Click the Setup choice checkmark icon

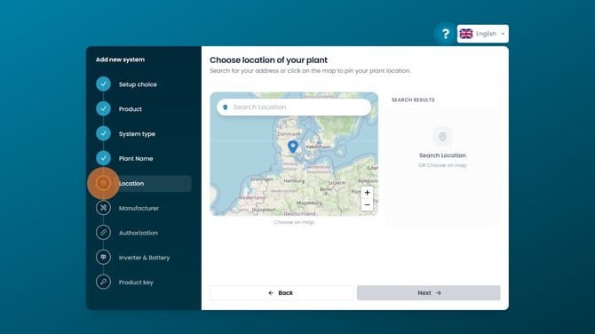(103, 83)
